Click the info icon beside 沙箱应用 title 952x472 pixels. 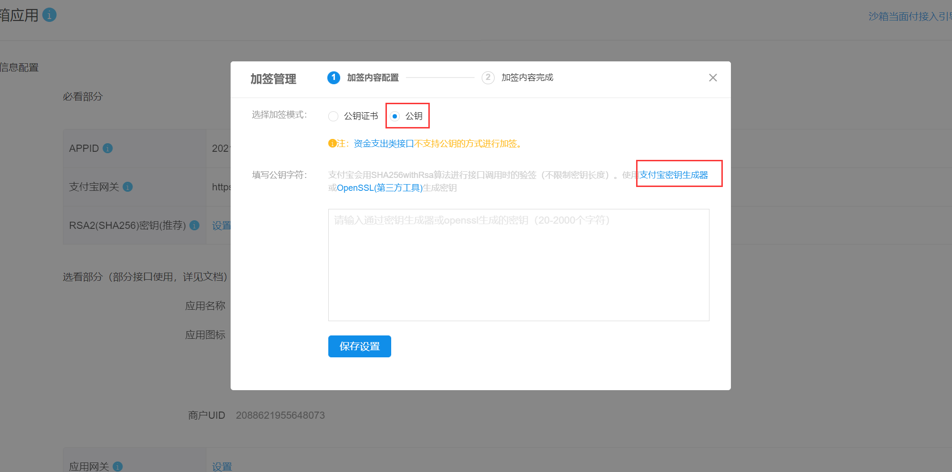(x=50, y=15)
